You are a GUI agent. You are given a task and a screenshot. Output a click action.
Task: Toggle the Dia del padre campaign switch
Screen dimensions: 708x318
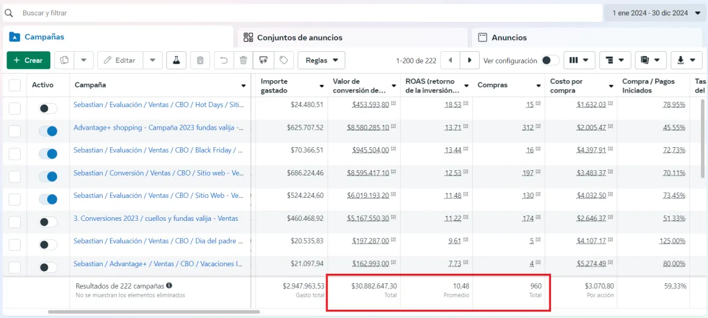(48, 244)
